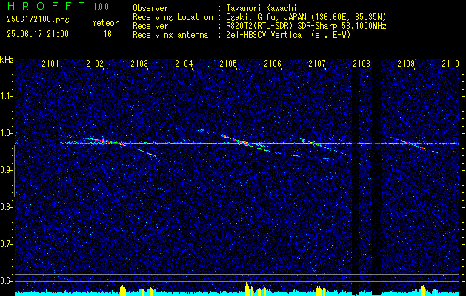Click time marker 2105
466x296 pixels.
228,63
